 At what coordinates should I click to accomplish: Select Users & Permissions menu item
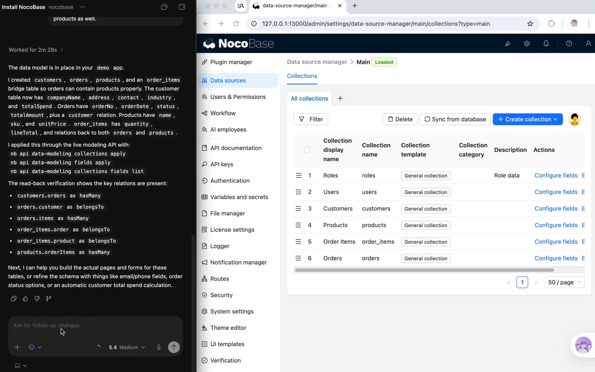coord(238,97)
